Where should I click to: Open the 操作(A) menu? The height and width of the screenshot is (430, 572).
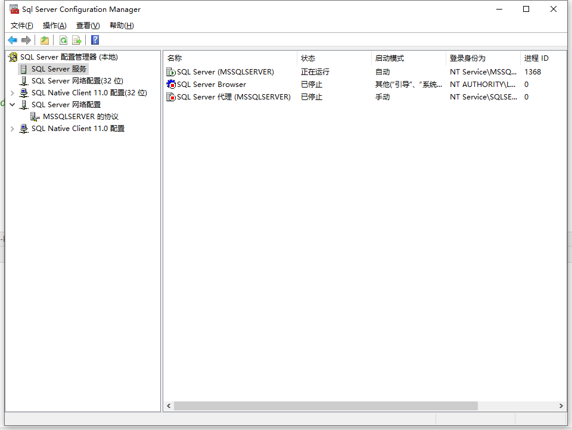54,26
